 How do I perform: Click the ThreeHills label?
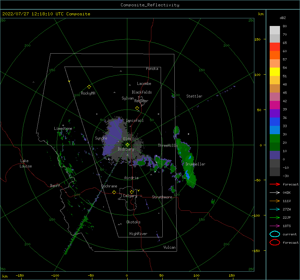168,145
